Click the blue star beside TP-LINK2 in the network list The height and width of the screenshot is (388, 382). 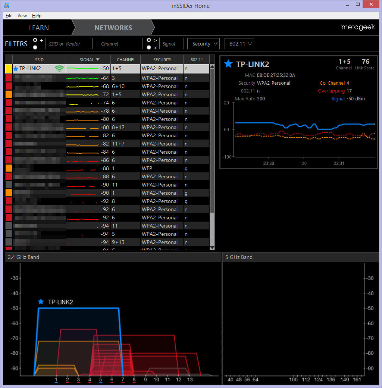click(x=16, y=69)
